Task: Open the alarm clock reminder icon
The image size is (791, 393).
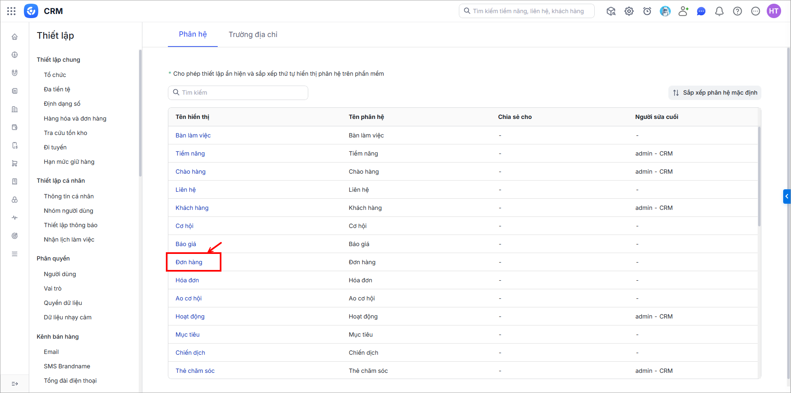Action: 647,11
